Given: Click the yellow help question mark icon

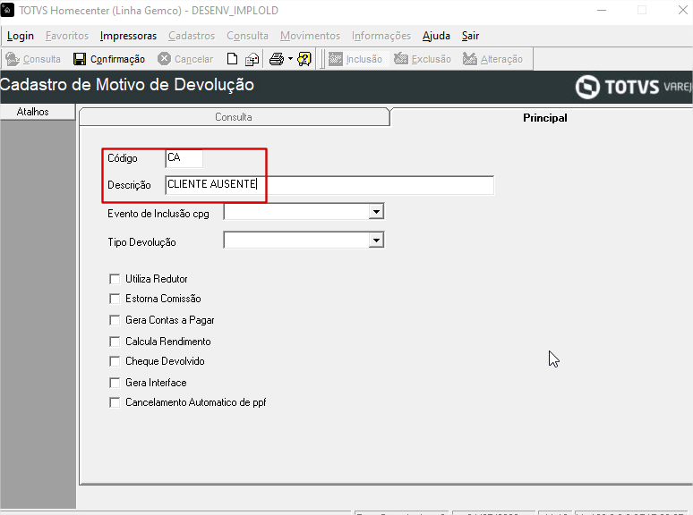Looking at the screenshot, I should pos(304,59).
